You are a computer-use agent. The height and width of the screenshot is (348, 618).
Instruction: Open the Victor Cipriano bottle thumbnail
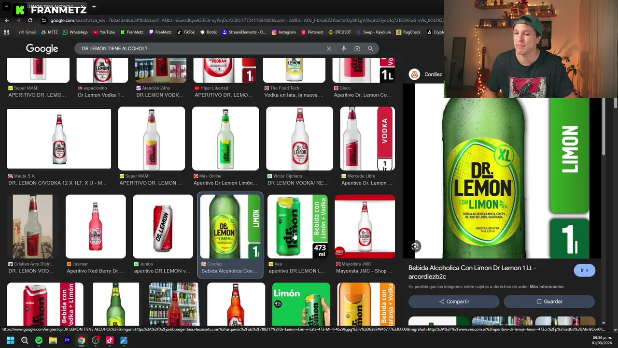pyautogui.click(x=299, y=139)
